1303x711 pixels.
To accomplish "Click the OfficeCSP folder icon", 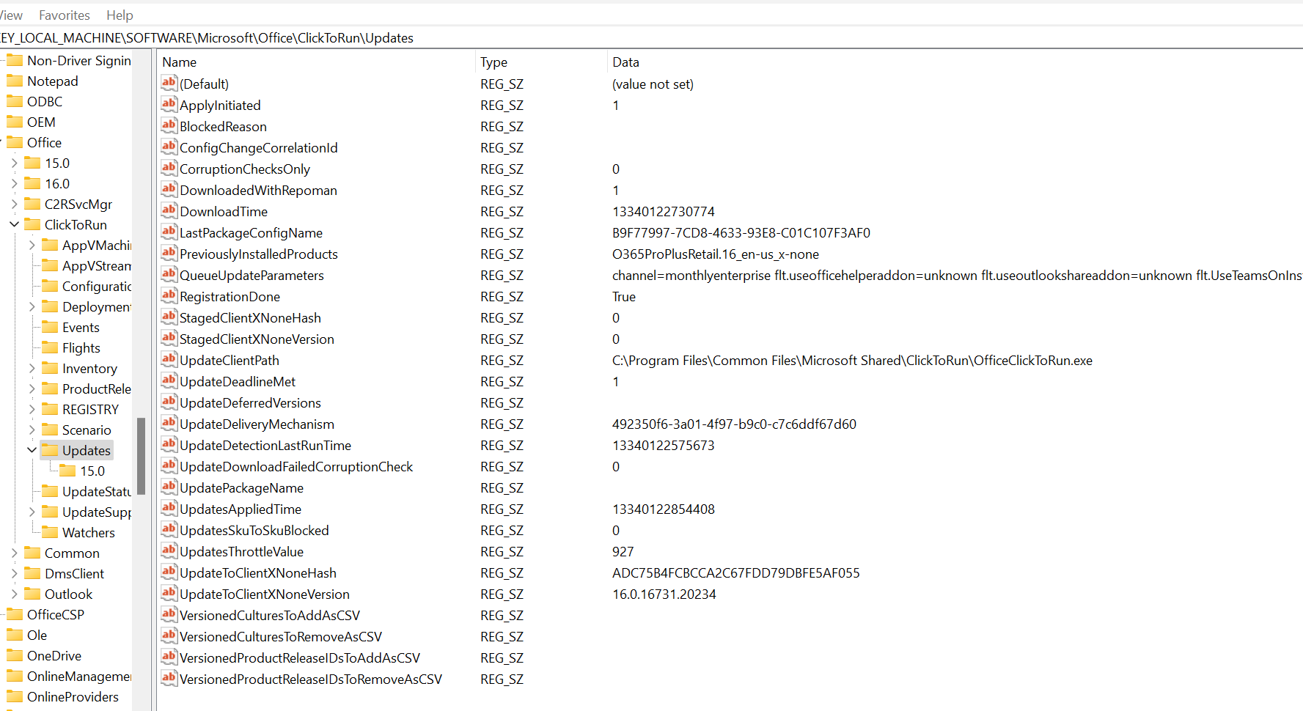I will (x=15, y=614).
